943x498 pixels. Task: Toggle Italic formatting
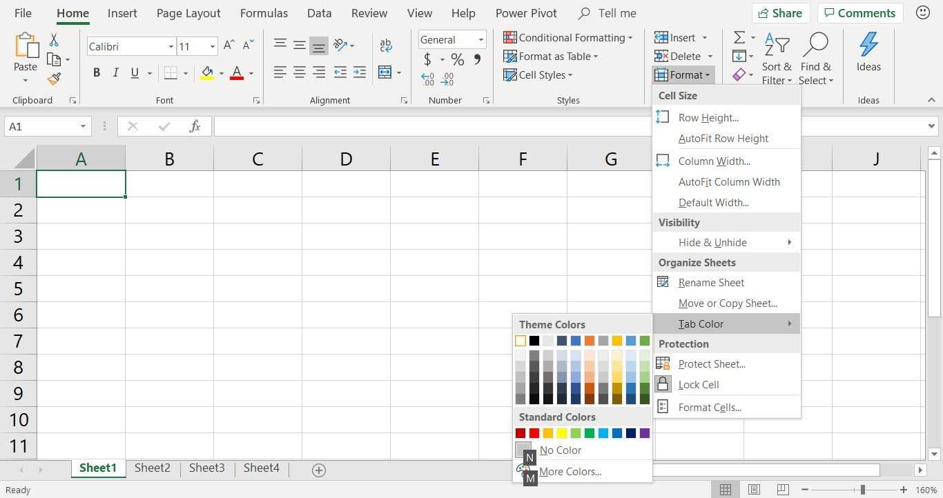click(115, 73)
